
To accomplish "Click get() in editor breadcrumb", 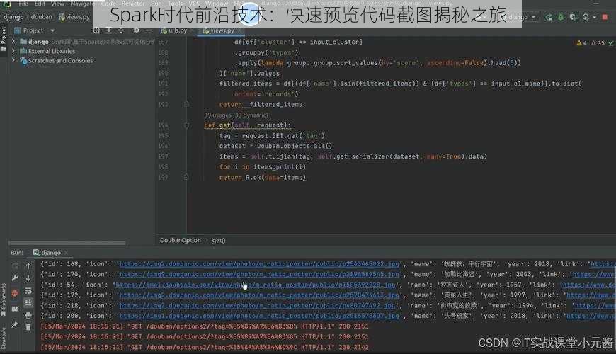I will click(219, 241).
